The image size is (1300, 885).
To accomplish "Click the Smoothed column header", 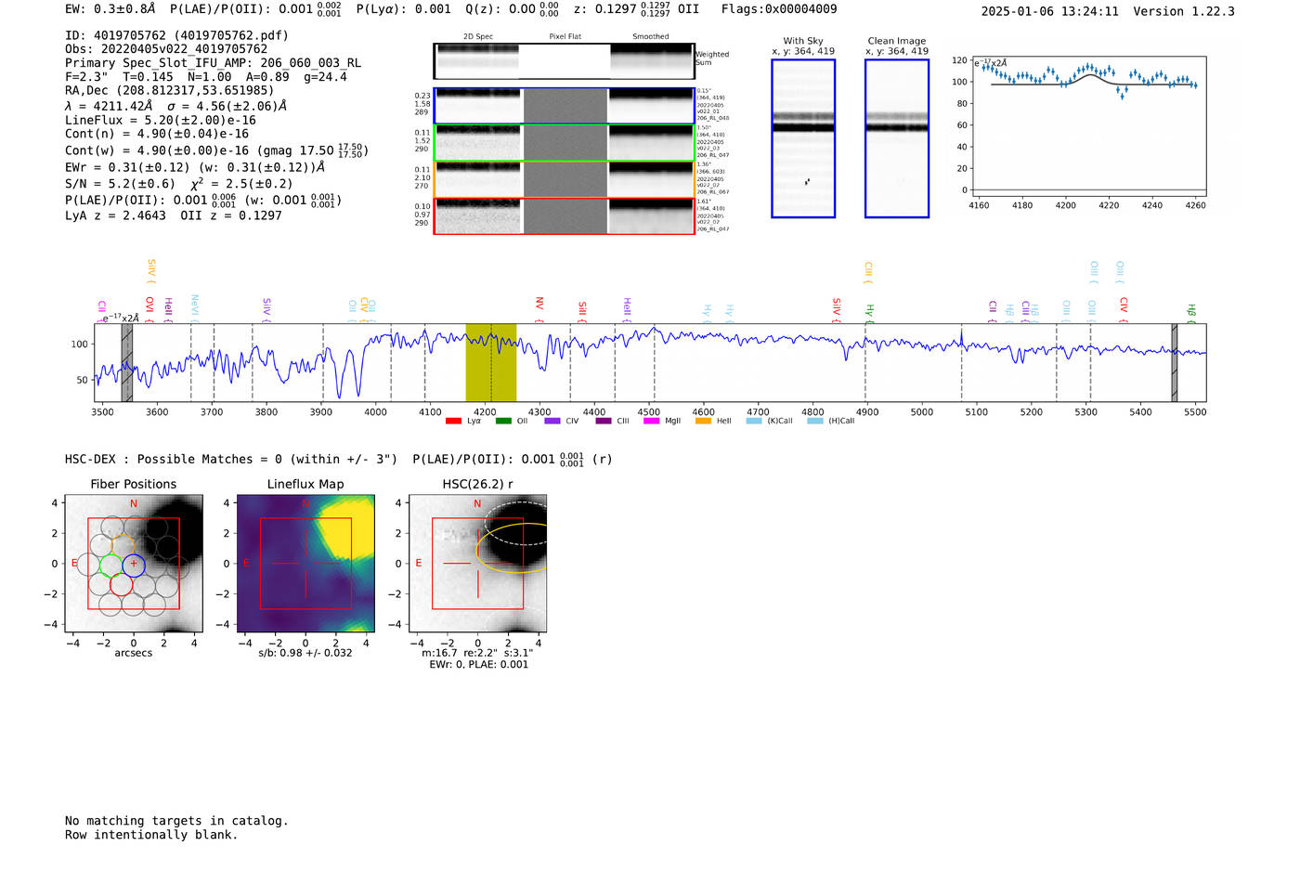I will (650, 37).
